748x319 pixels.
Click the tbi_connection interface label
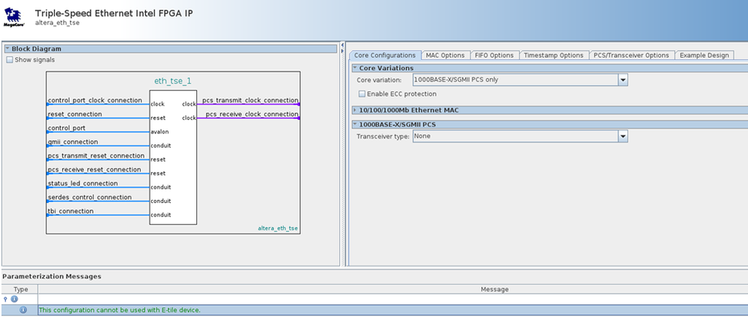pos(70,210)
